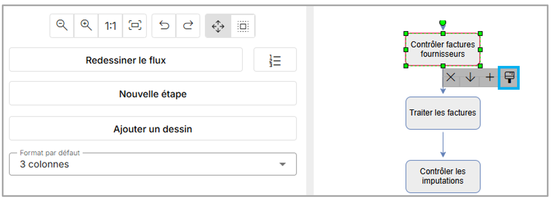Image resolution: width=552 pixels, height=200 pixels.
Task: Fit the diagram to screen icon
Action: [x=135, y=25]
